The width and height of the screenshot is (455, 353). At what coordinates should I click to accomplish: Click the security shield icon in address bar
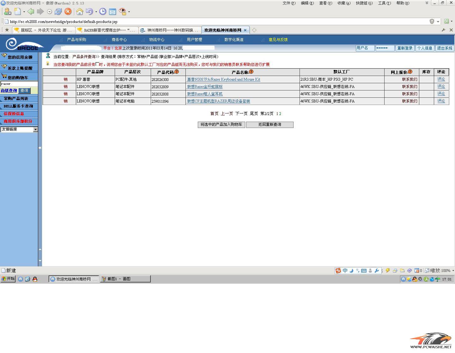432,21
